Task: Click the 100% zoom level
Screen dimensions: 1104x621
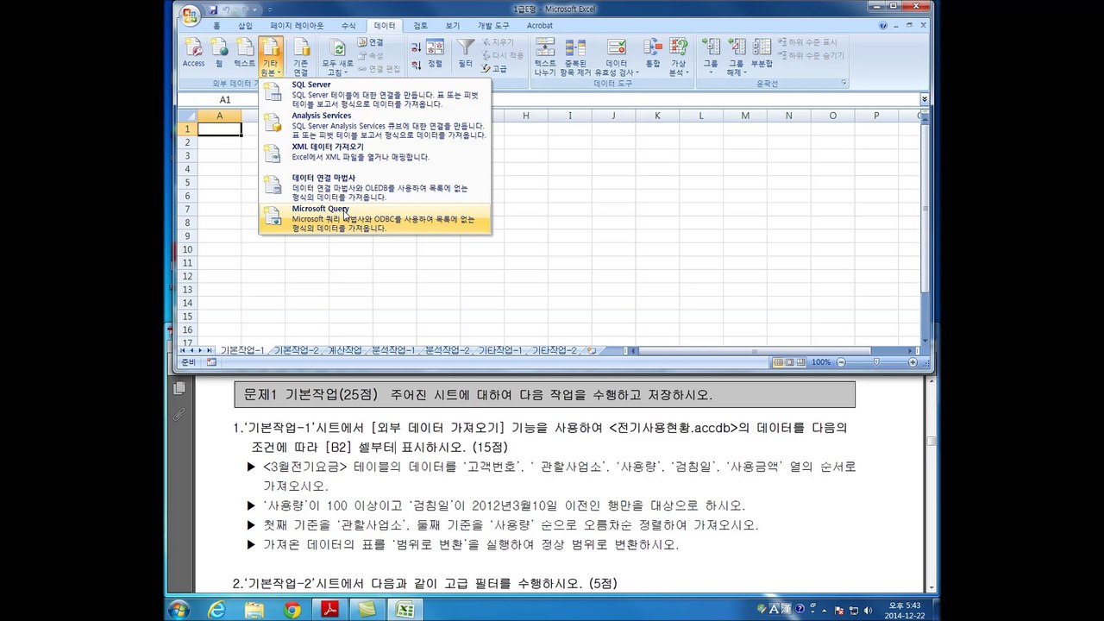Action: [x=821, y=362]
